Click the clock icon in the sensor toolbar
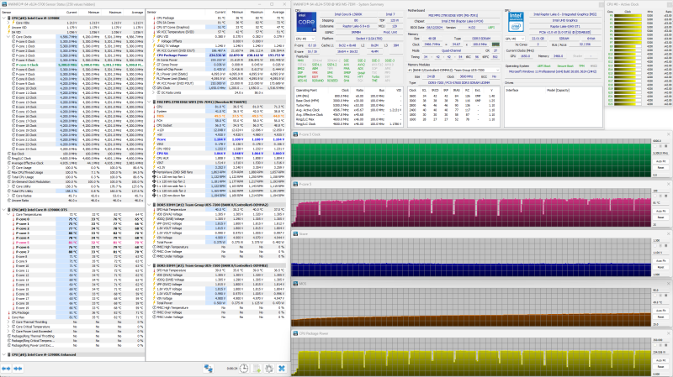The width and height of the screenshot is (673, 377). coord(243,368)
